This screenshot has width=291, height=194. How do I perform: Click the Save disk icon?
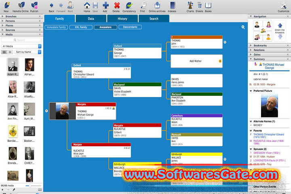95,5
